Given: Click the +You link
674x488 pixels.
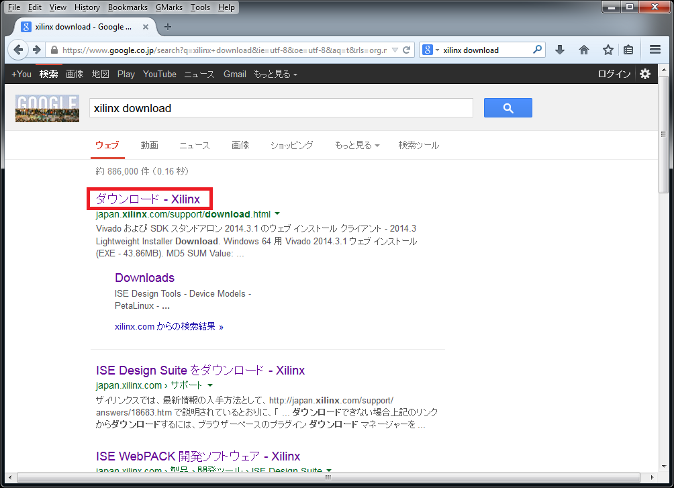Looking at the screenshot, I should (21, 75).
